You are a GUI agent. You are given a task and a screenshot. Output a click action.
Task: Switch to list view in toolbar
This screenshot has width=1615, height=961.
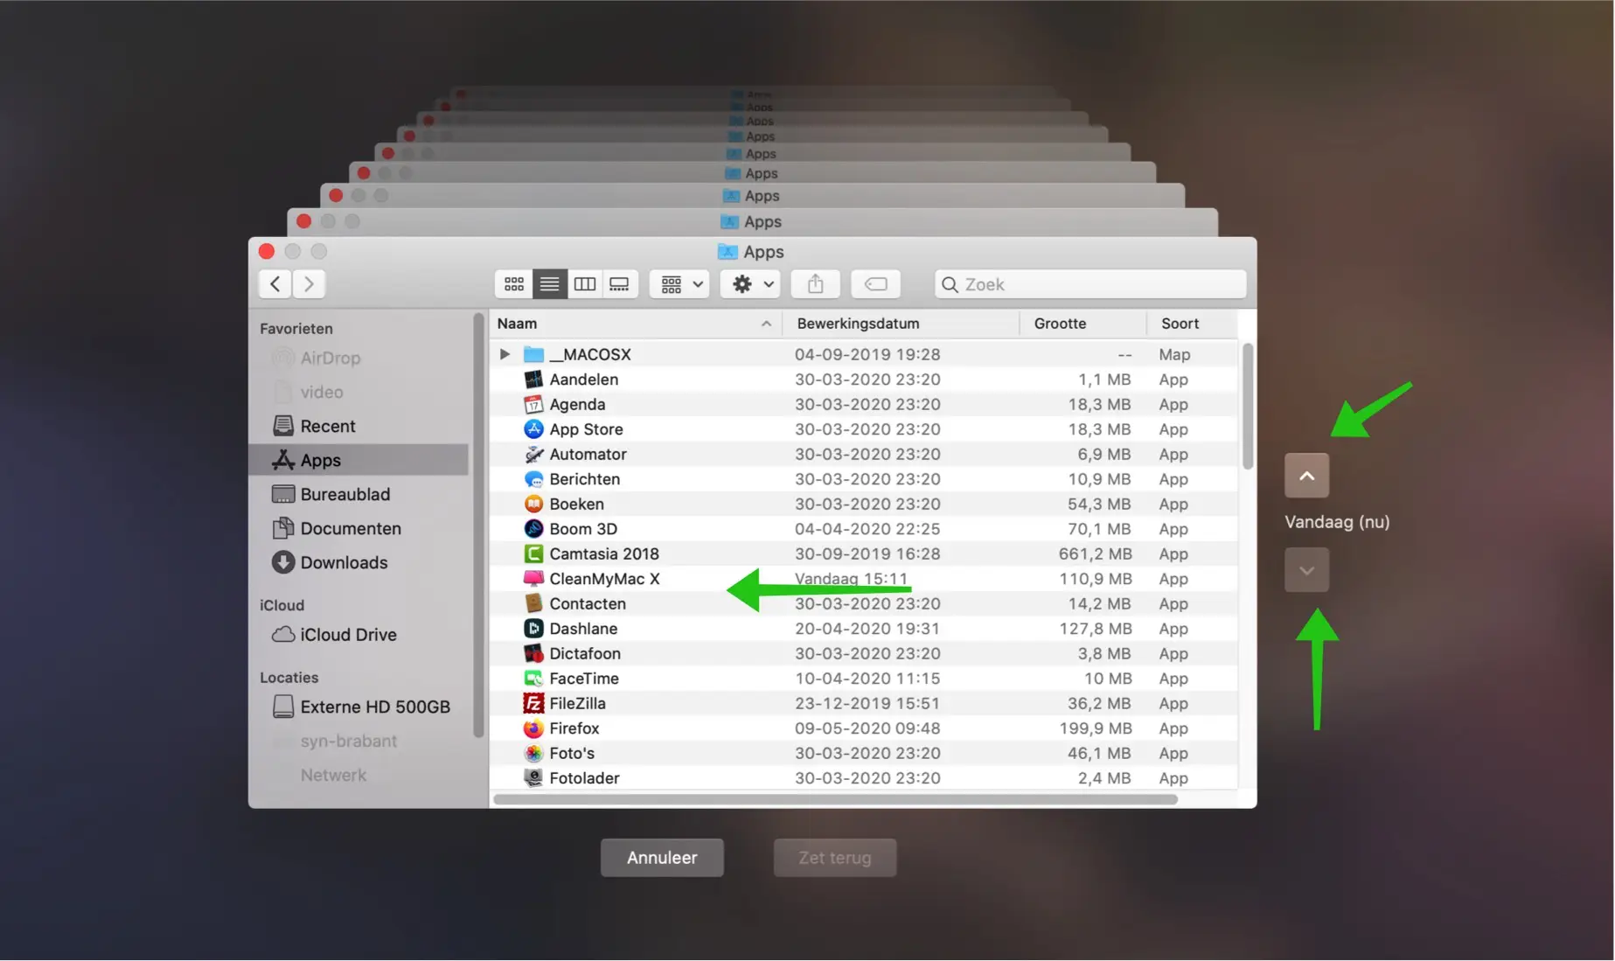point(549,284)
